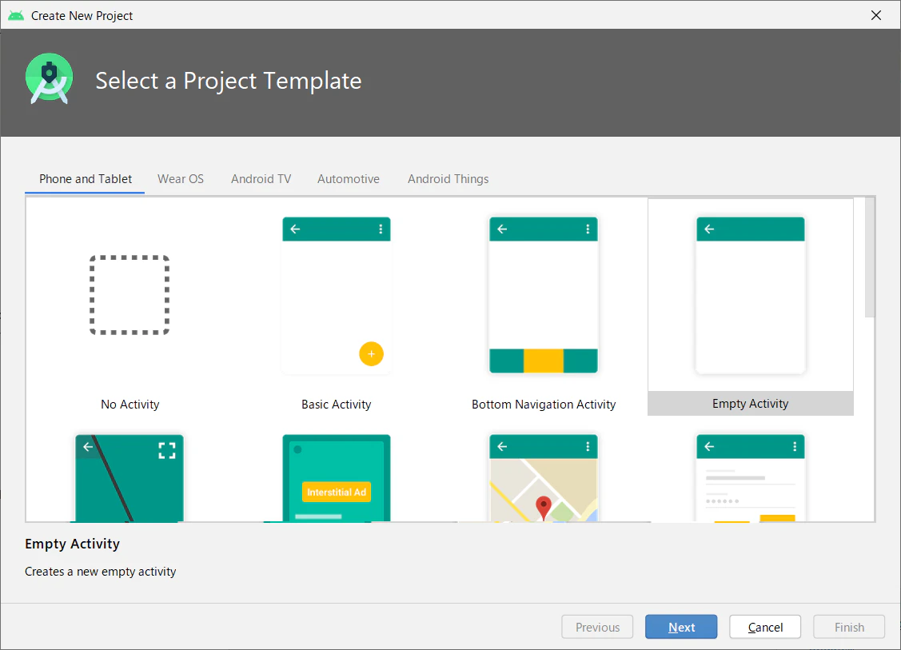Image resolution: width=901 pixels, height=650 pixels.
Task: Click overflow dots in login activity preview
Action: (x=795, y=447)
